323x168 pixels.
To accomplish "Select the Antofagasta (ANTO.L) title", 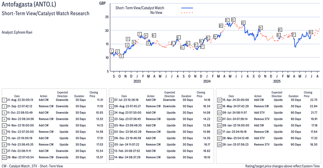I will [29, 4].
